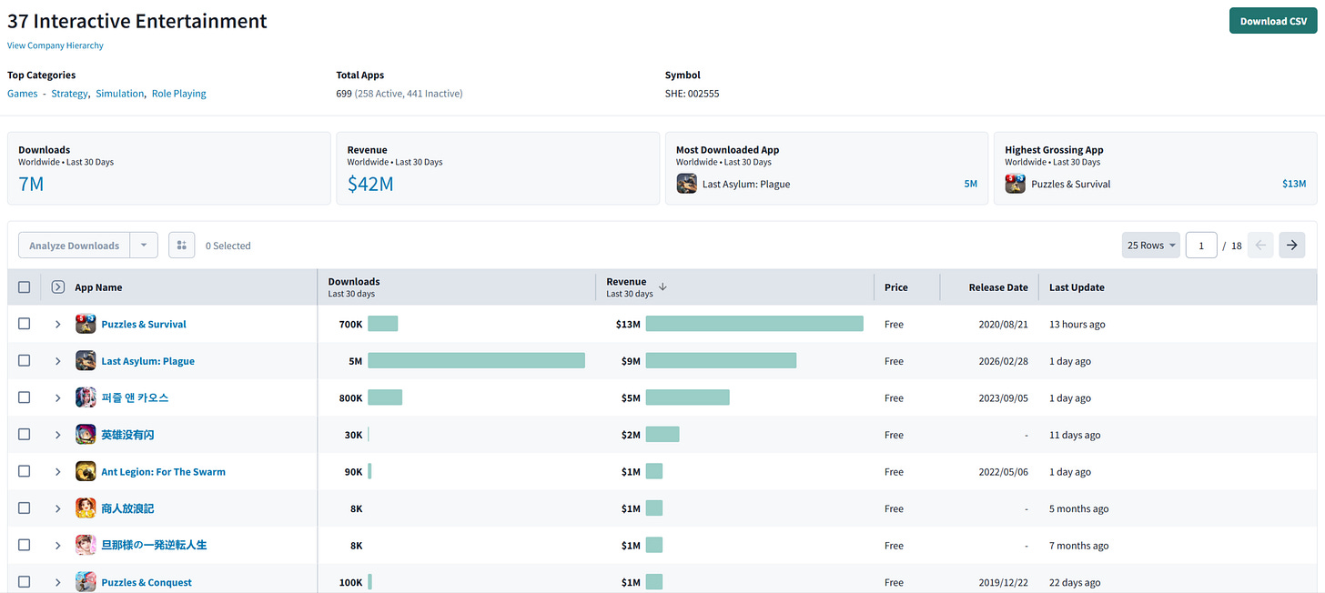Click the Ant Legion: For The Swarm icon
Viewport: 1325px width, 593px height.
pyautogui.click(x=86, y=471)
